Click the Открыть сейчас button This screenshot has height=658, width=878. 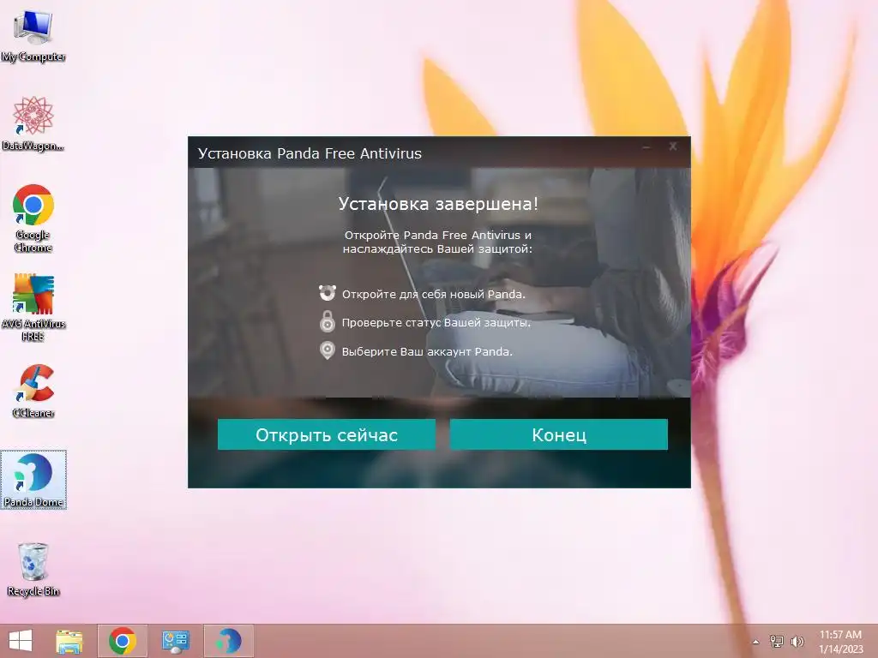(x=327, y=434)
